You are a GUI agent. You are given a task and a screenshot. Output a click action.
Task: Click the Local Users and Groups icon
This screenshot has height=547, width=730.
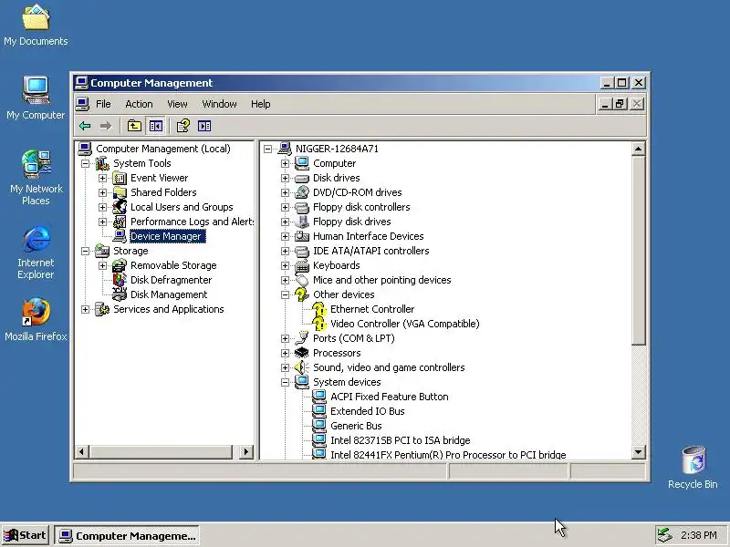point(120,207)
